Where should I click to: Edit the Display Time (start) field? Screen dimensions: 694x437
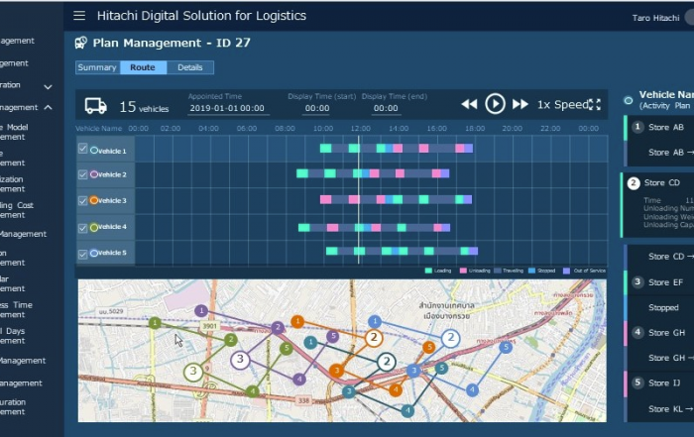click(x=317, y=108)
